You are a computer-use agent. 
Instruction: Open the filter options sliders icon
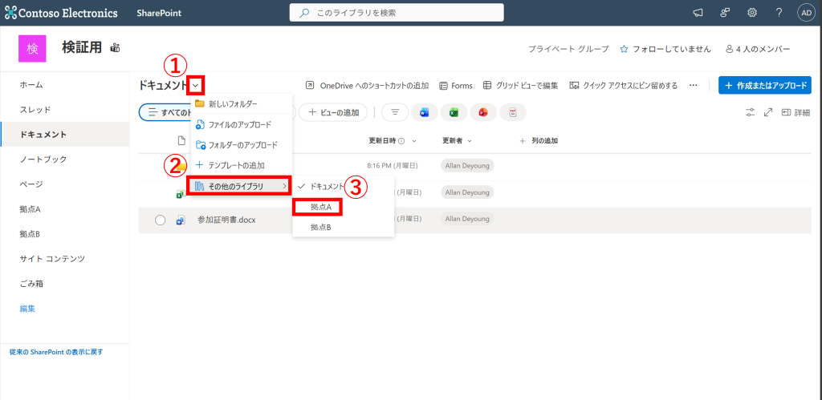click(751, 112)
